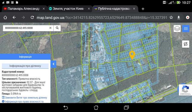This screenshot has height=112, width=192.
Task: Open the route measurement tool
Action: [x=186, y=44]
